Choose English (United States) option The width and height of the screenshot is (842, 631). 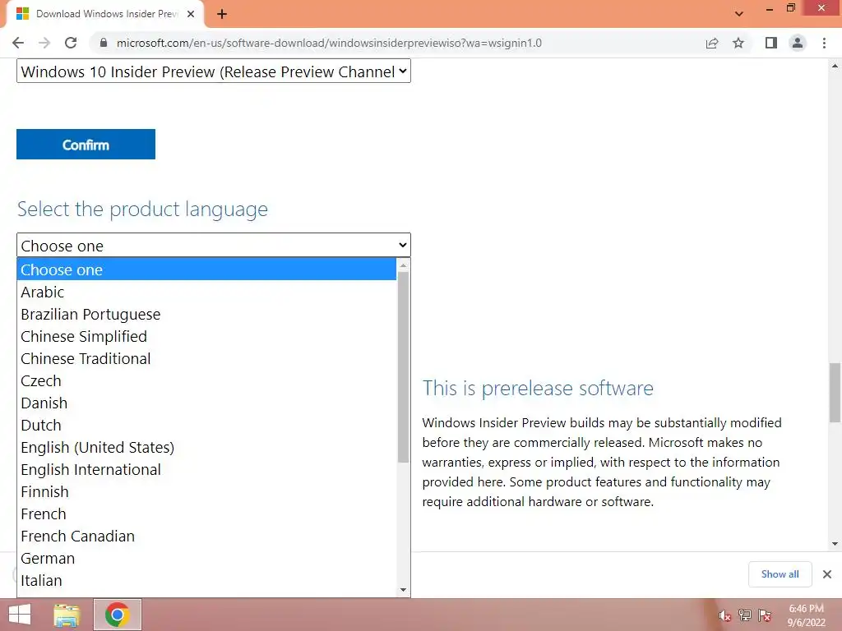pyautogui.click(x=206, y=447)
